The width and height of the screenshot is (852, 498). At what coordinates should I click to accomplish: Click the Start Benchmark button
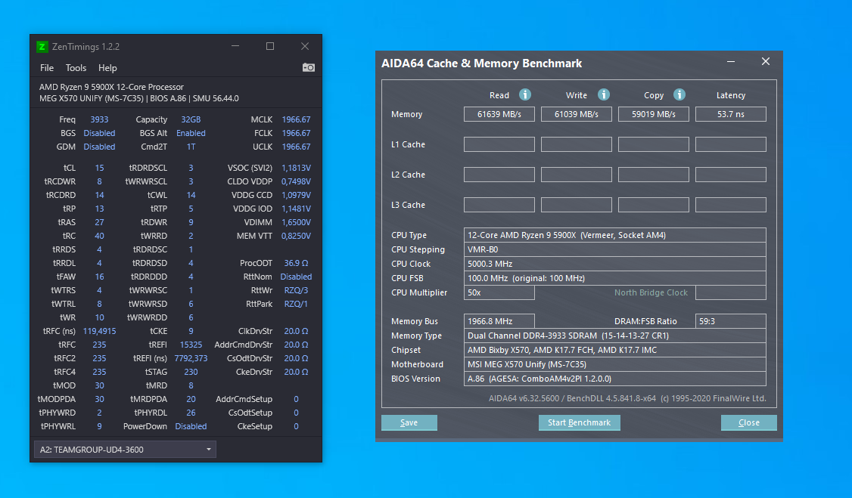[580, 422]
